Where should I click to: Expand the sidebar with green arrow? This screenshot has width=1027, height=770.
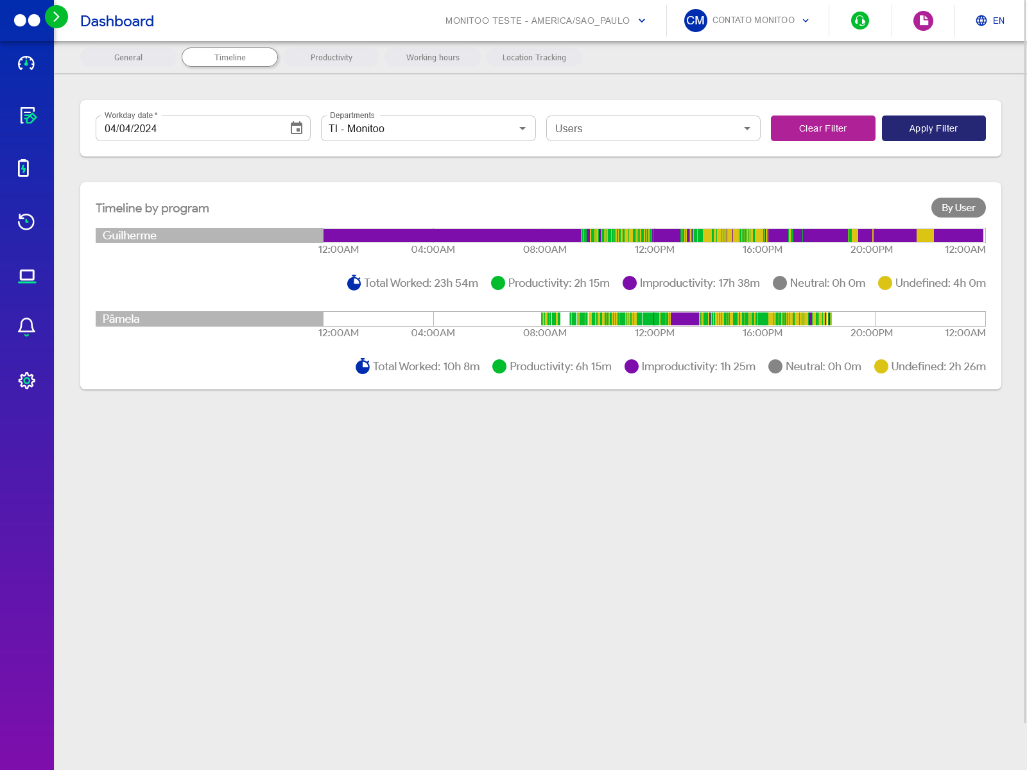pyautogui.click(x=56, y=17)
